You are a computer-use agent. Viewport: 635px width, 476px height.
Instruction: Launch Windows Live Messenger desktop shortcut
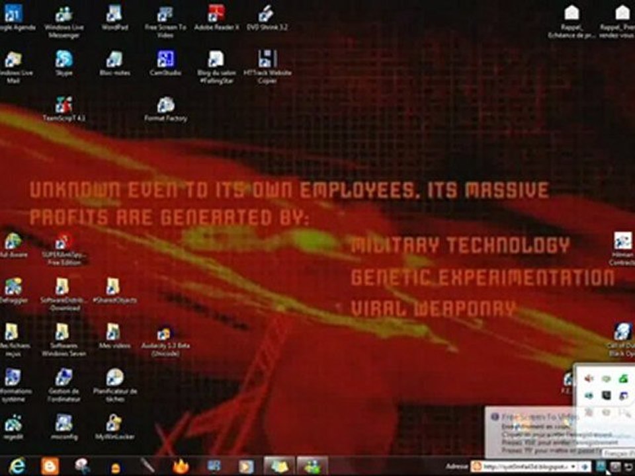tap(64, 22)
